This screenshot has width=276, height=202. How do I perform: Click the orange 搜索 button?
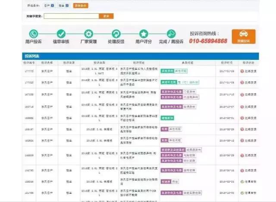106,16
